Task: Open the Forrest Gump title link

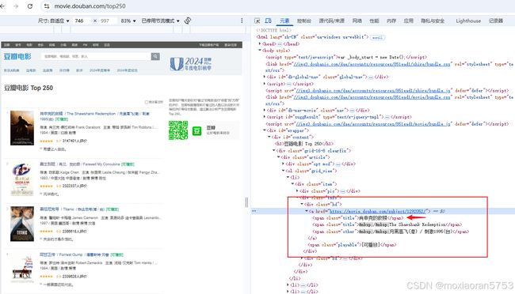Action: point(74,254)
